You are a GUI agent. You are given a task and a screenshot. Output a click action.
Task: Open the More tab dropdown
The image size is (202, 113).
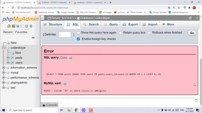168,24
